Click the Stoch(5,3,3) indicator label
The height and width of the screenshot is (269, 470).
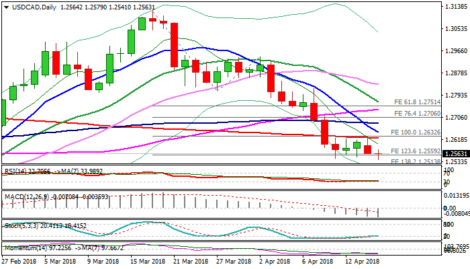pos(20,224)
